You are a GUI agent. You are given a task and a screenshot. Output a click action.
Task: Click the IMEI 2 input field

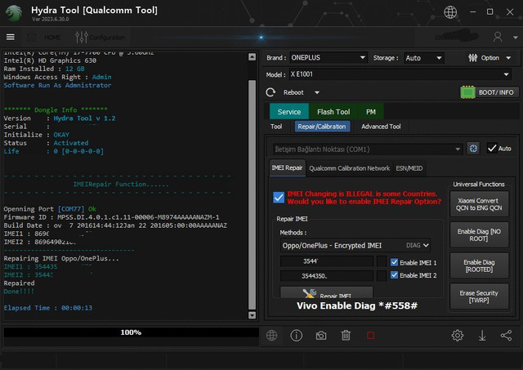tap(327, 276)
